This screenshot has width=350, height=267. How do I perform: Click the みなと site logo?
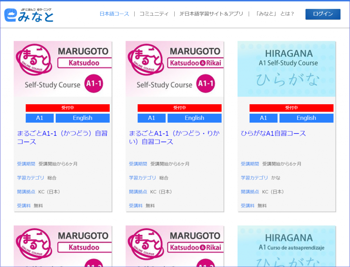(29, 15)
